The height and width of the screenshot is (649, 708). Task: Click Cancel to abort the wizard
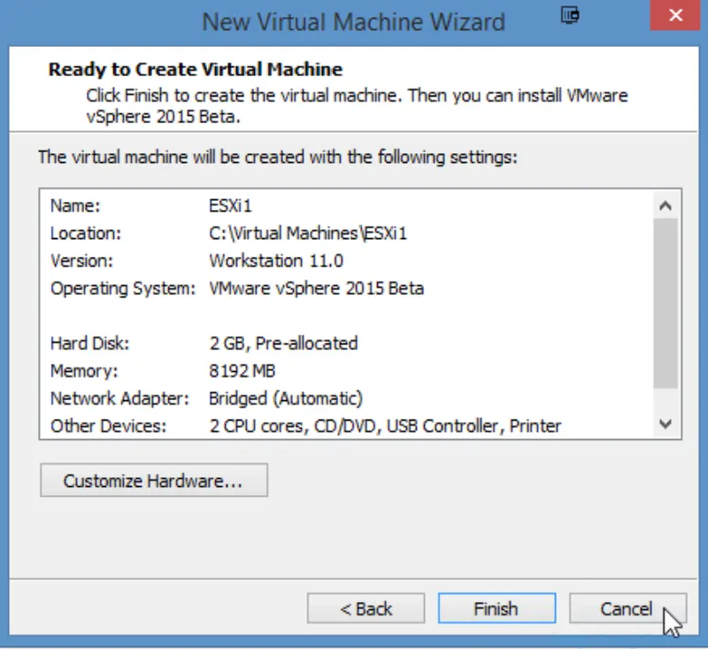627,608
